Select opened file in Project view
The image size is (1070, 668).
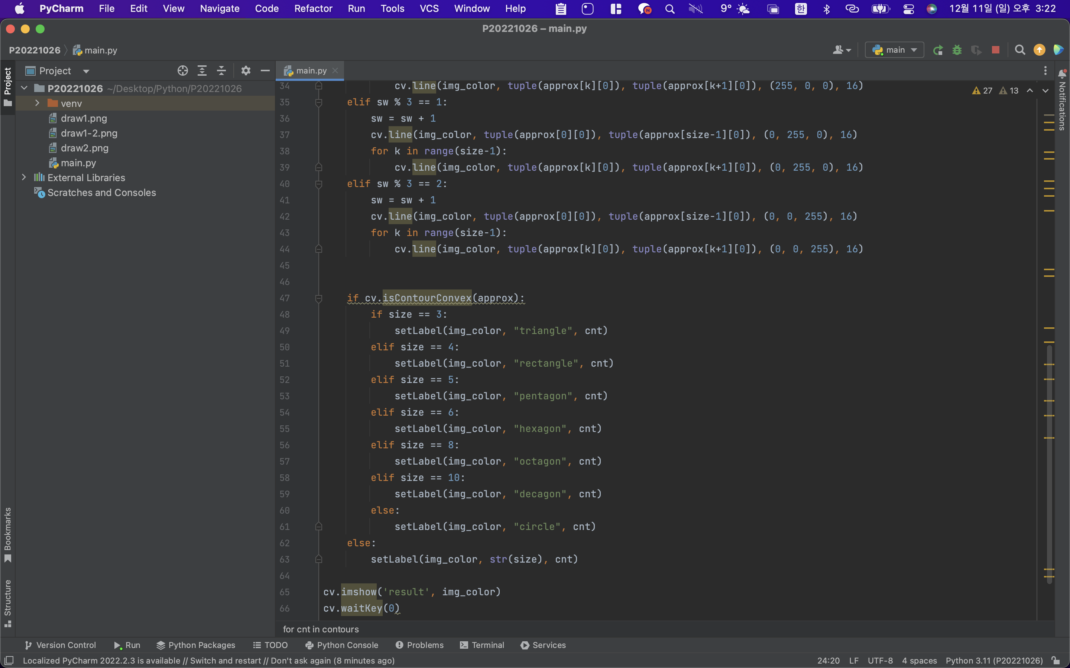tap(183, 70)
